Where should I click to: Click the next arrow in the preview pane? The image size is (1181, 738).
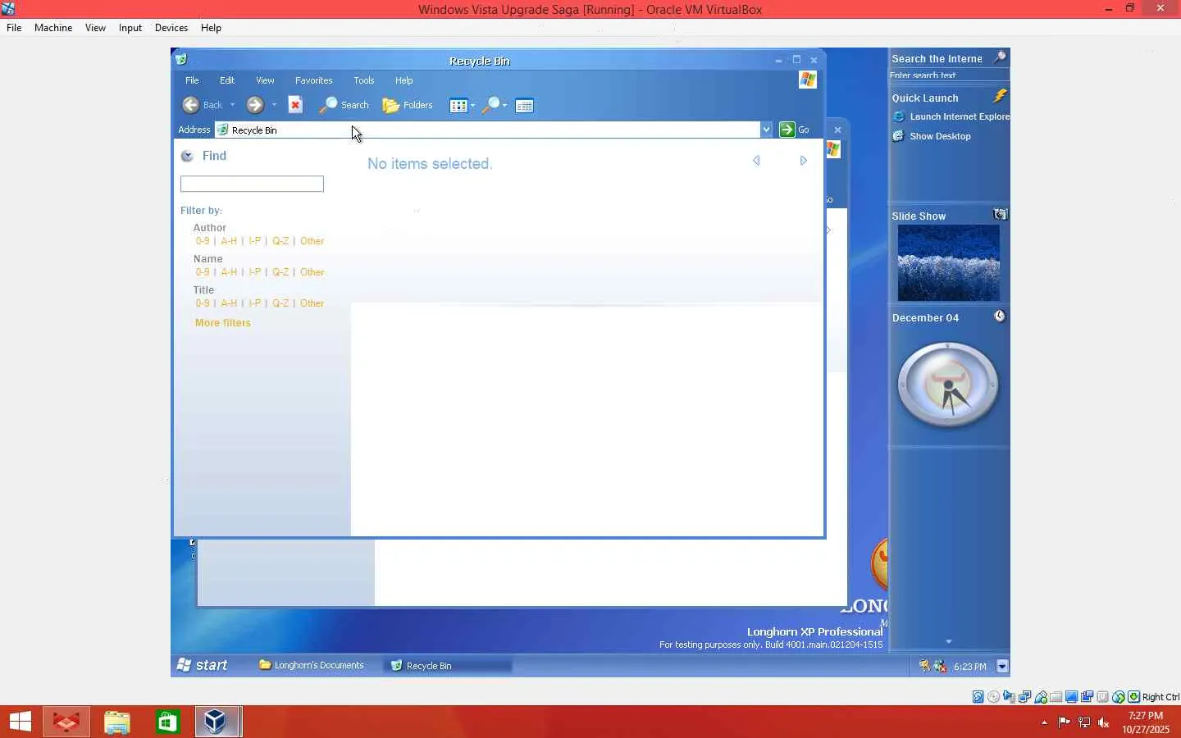pos(804,161)
